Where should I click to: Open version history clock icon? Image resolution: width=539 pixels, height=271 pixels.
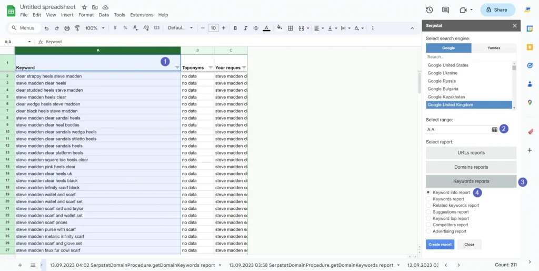tap(430, 9)
